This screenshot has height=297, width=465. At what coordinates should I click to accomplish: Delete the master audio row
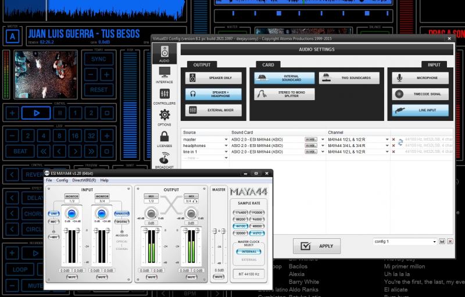394,139
